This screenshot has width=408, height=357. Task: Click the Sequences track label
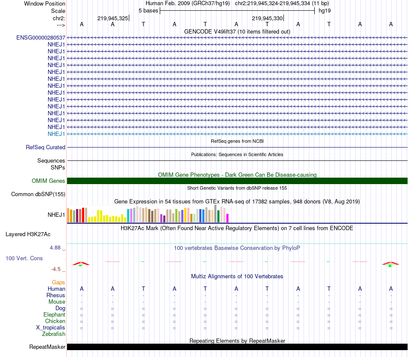pos(51,160)
